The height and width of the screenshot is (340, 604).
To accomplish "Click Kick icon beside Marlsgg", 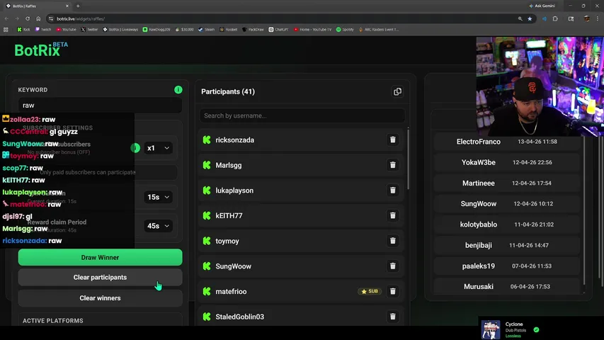I will point(207,165).
